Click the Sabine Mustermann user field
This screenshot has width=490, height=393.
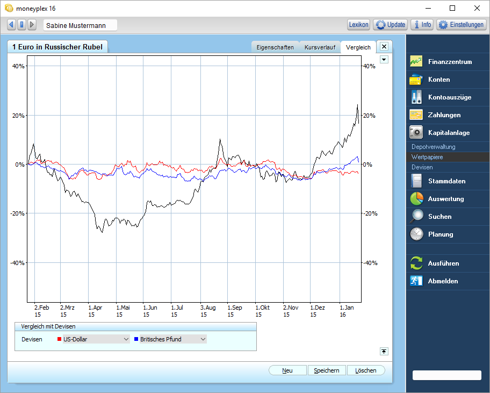pos(80,25)
